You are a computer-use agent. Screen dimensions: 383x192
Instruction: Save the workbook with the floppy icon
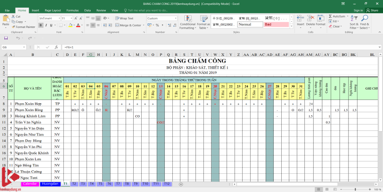tap(6, 38)
